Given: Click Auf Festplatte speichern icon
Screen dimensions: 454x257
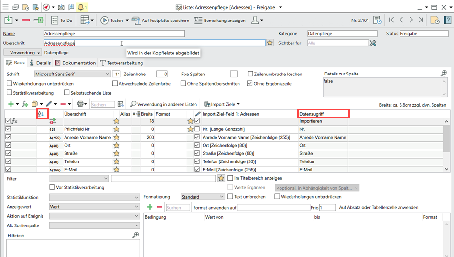Looking at the screenshot, I should tap(136, 21).
